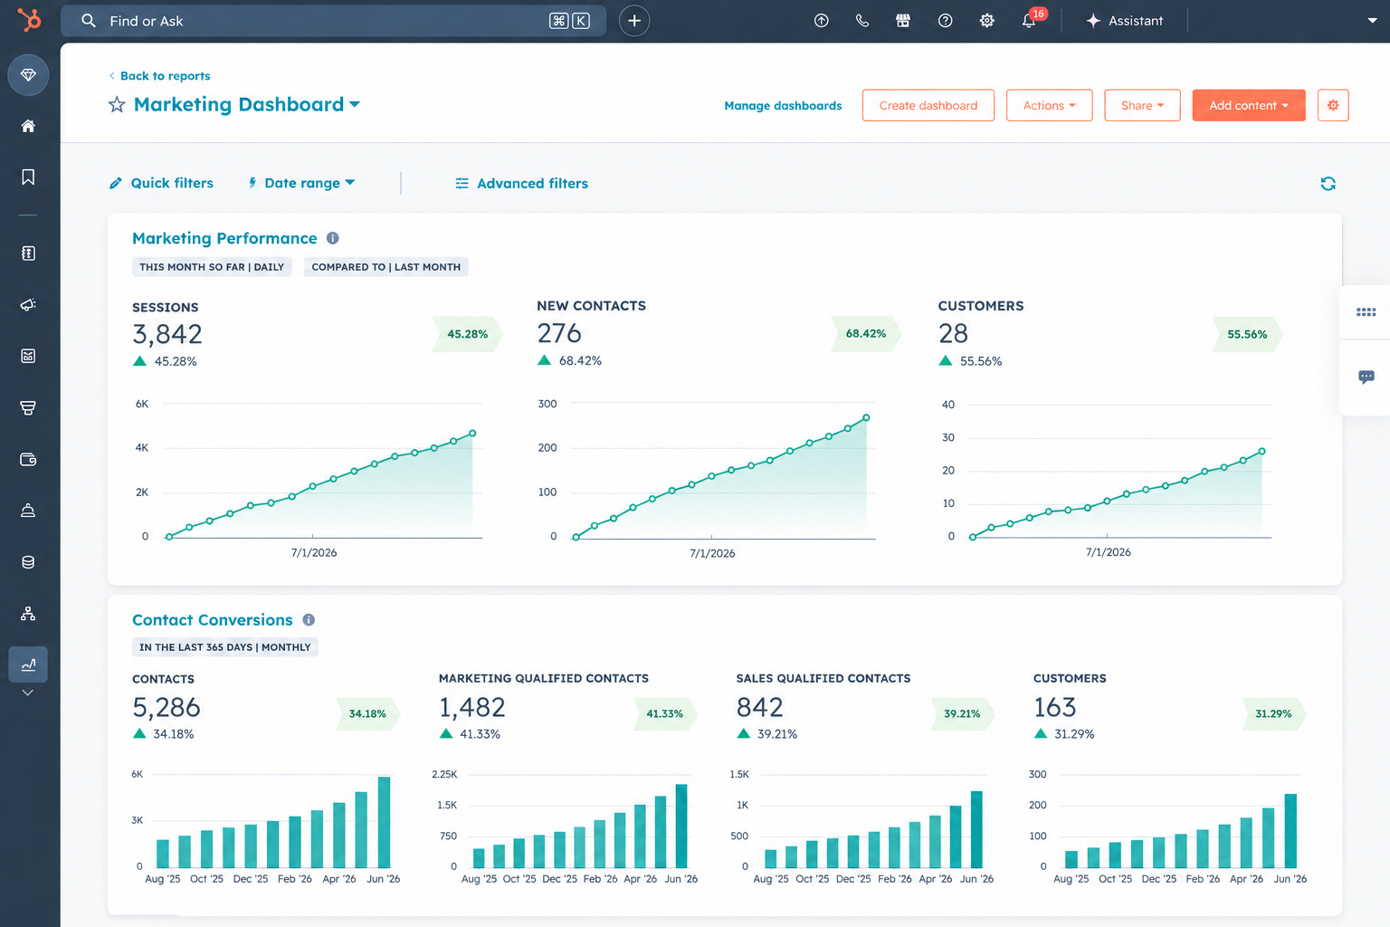Screen dimensions: 1390x927
Task: Show info for Contact Conversions
Action: [309, 620]
